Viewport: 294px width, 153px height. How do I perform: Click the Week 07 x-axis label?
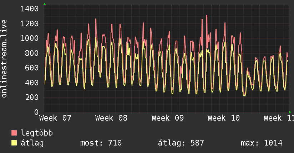click(55, 118)
